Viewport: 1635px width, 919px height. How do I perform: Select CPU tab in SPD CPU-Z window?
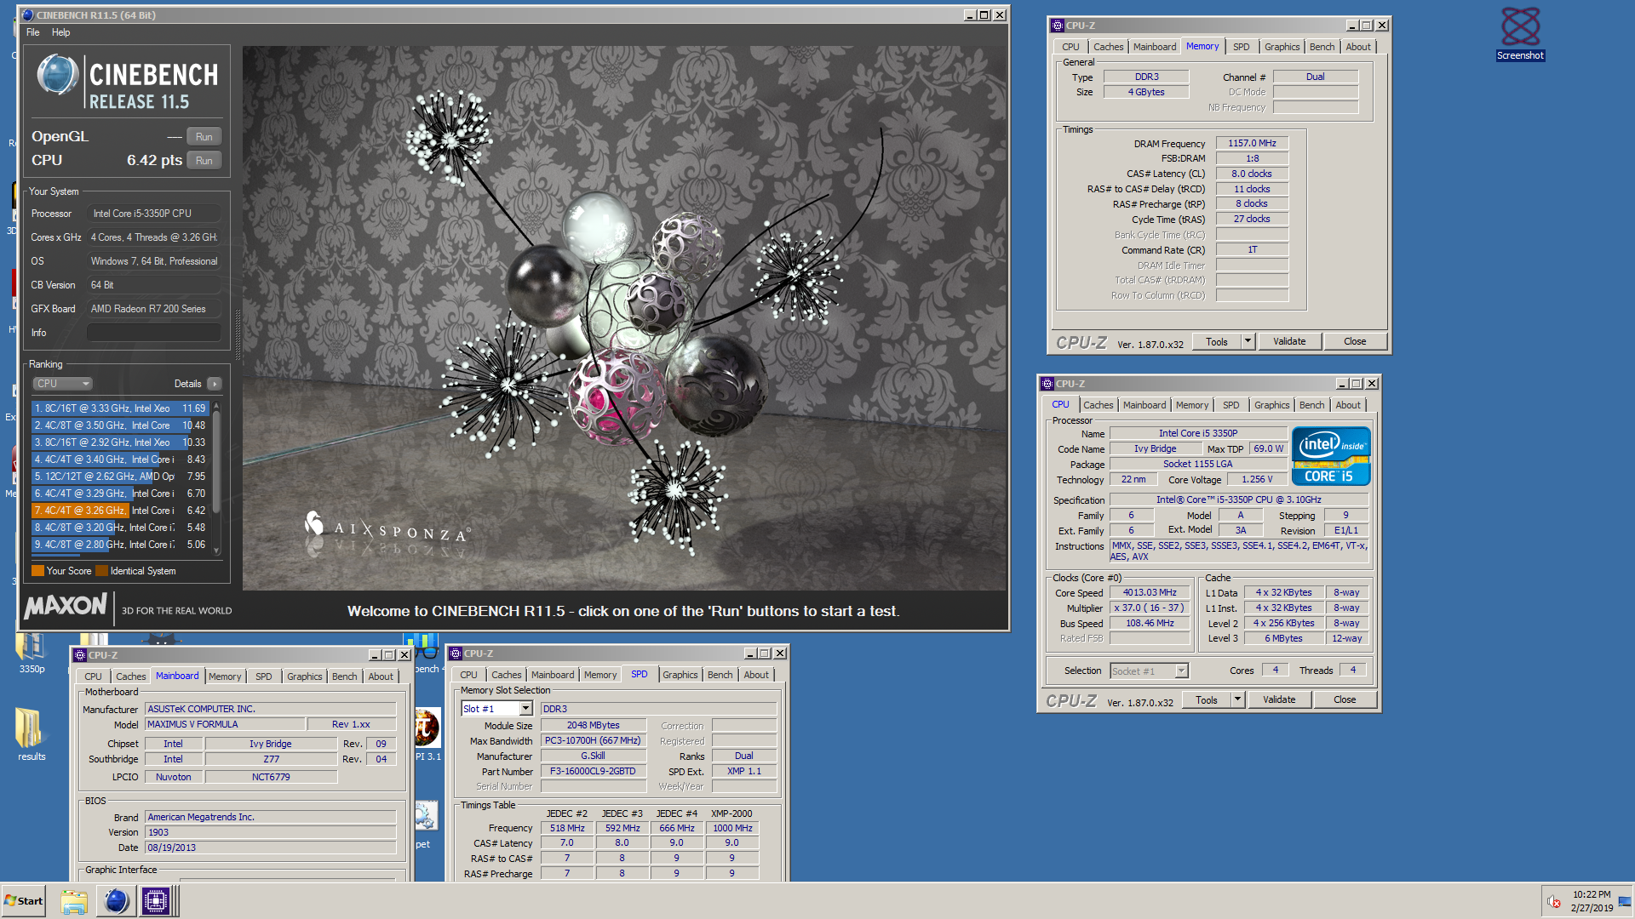(468, 675)
